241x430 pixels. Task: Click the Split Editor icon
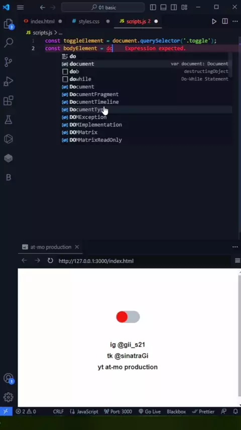[225, 21]
